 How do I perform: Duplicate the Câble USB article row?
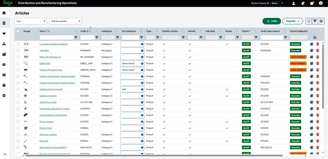pos(312,63)
